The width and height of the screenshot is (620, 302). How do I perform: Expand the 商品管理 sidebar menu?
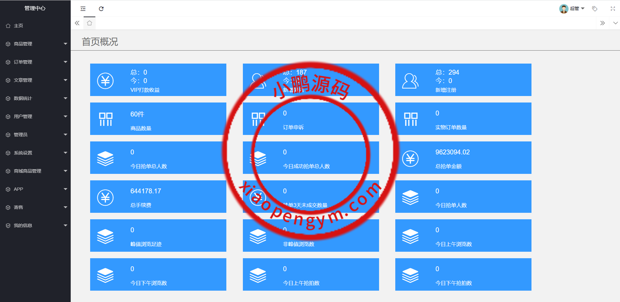35,44
